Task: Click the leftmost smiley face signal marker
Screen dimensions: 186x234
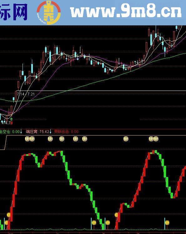Action: (x=27, y=139)
